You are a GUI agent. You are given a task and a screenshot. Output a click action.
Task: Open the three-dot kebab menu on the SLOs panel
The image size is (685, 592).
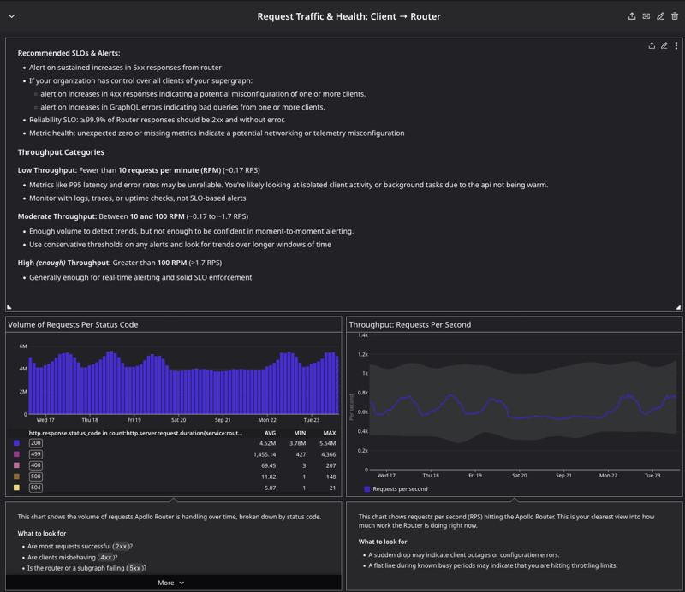tap(676, 46)
